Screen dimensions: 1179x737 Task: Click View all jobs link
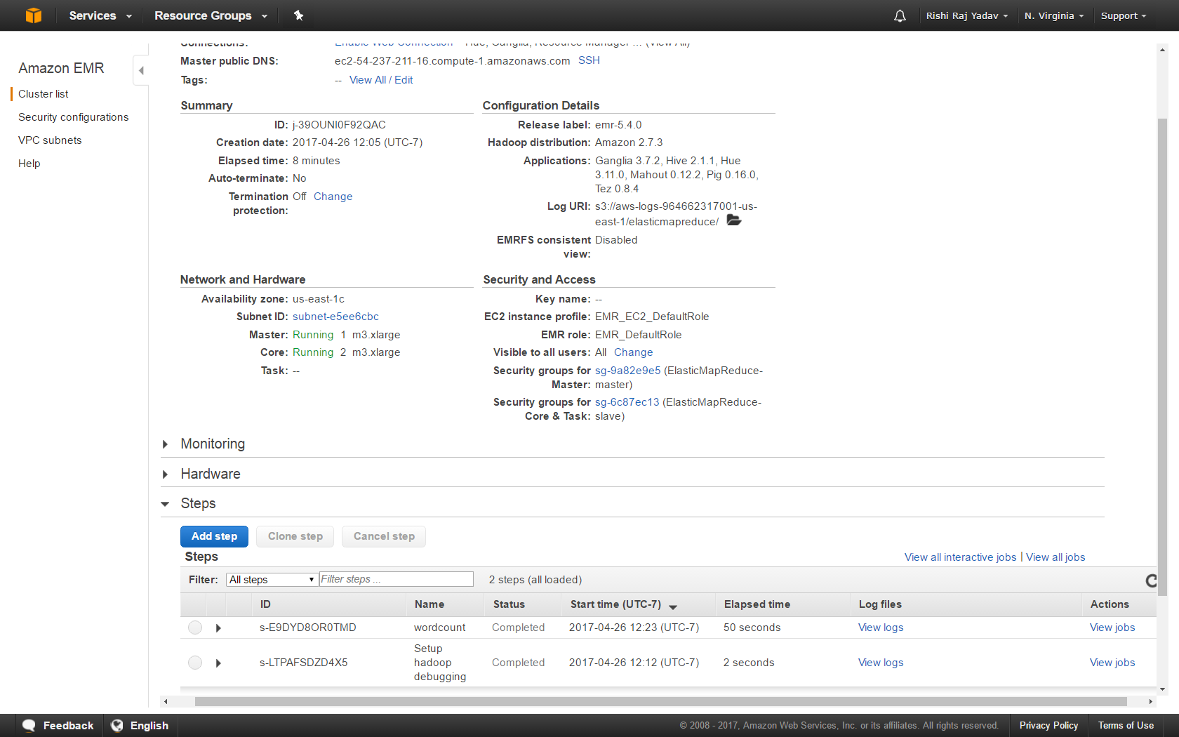tap(1055, 557)
